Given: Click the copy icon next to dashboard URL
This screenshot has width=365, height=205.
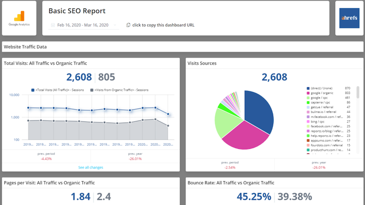Looking at the screenshot, I should coord(128,25).
